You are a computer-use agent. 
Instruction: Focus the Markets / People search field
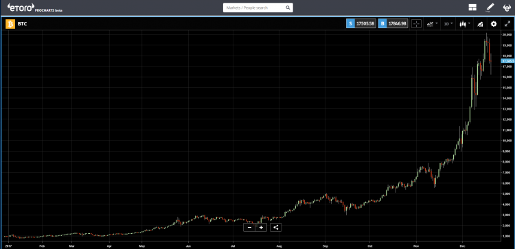[x=257, y=8]
